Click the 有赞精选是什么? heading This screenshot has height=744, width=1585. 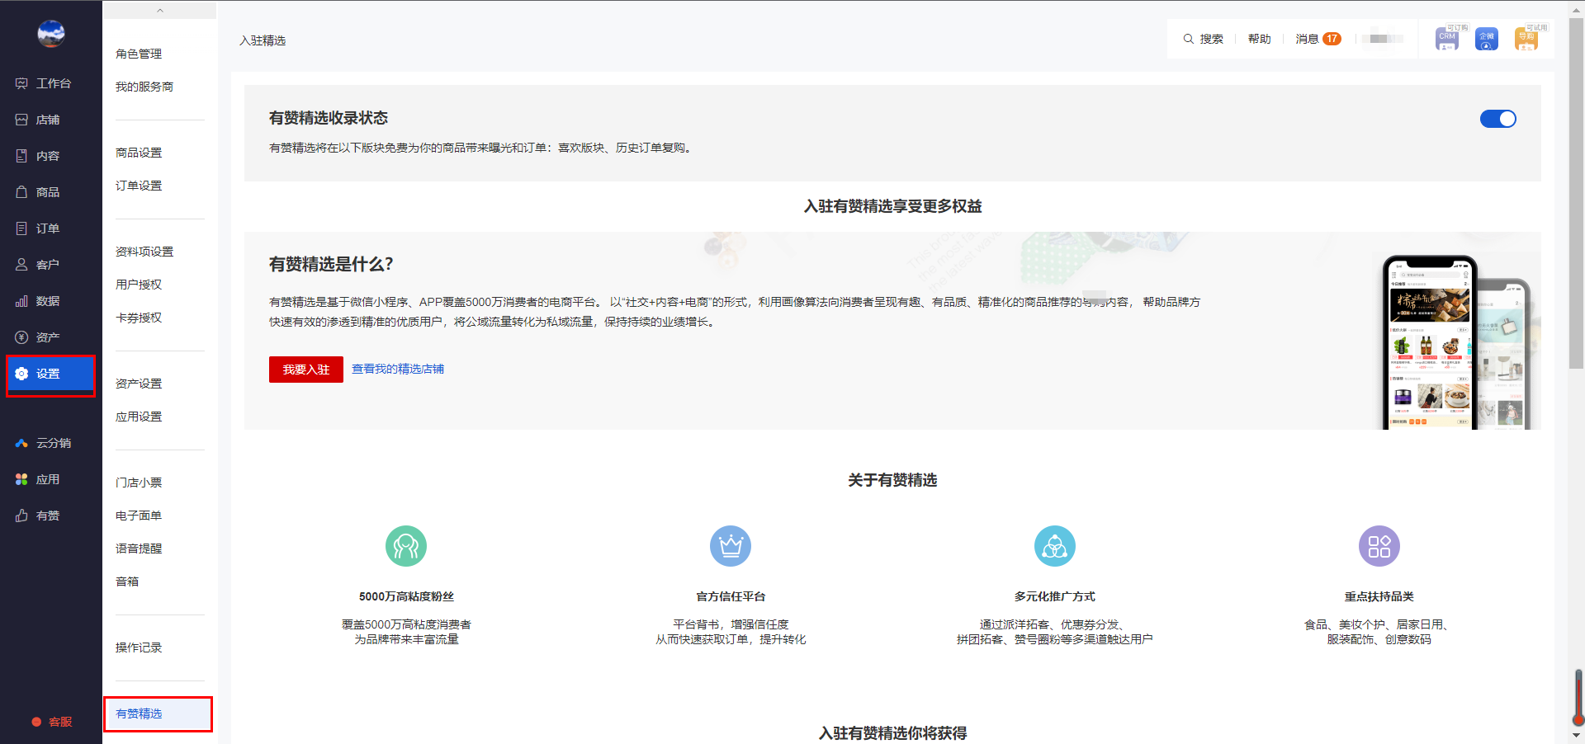pos(331,264)
